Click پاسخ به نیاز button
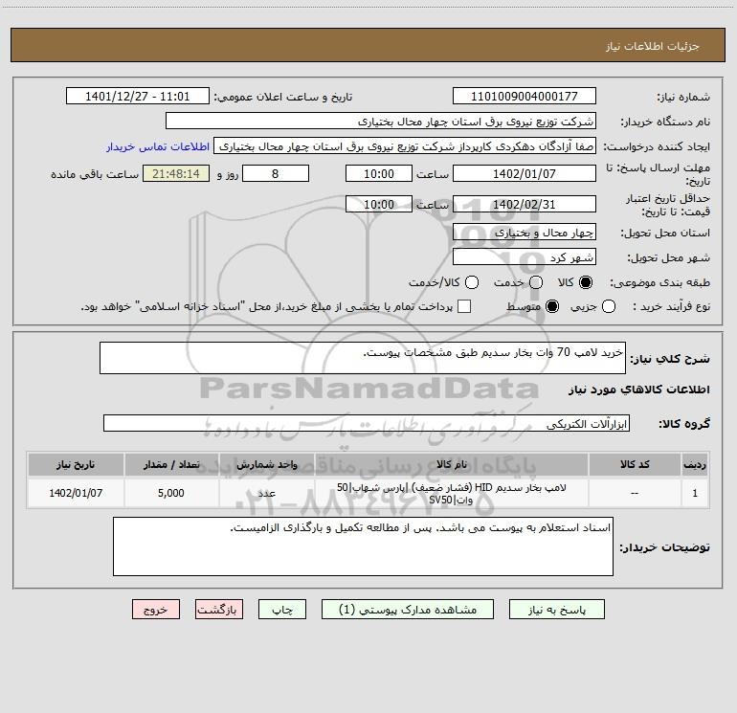Image resolution: width=737 pixels, height=713 pixels. pyautogui.click(x=557, y=609)
